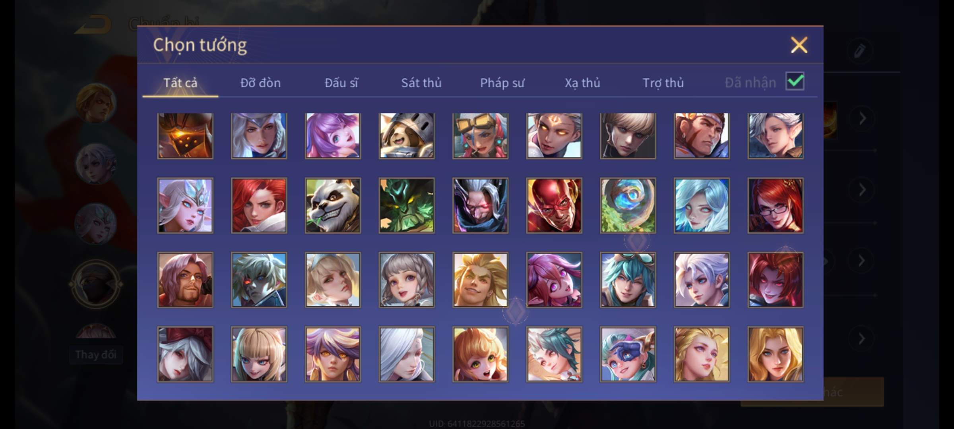
Task: Choose the green tree monster hero
Action: tap(407, 205)
